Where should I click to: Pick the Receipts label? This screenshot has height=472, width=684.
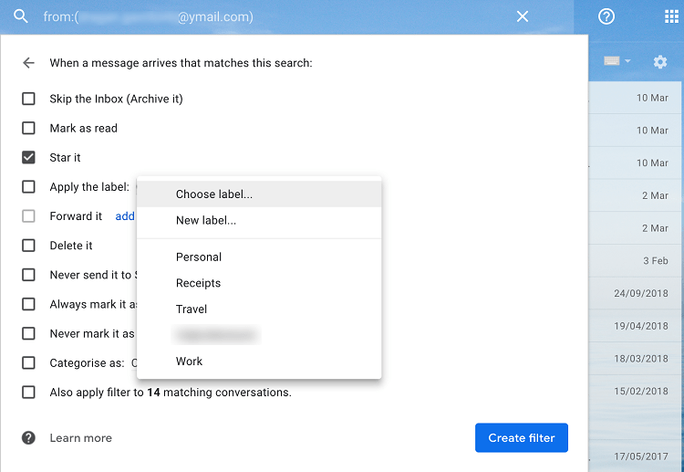point(198,283)
